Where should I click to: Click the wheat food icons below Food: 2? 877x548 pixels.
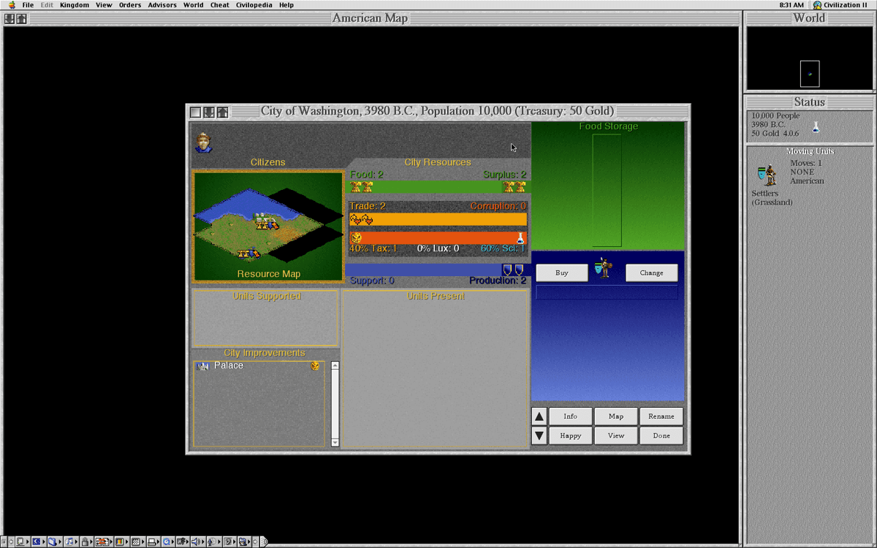tap(361, 188)
